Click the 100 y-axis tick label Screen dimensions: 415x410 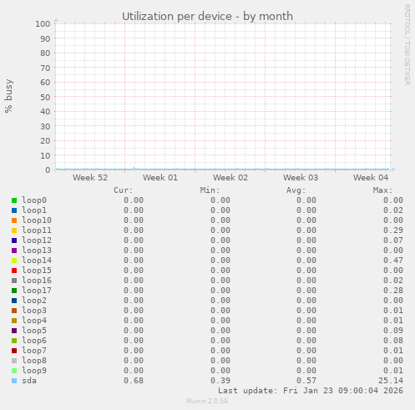tap(43, 24)
